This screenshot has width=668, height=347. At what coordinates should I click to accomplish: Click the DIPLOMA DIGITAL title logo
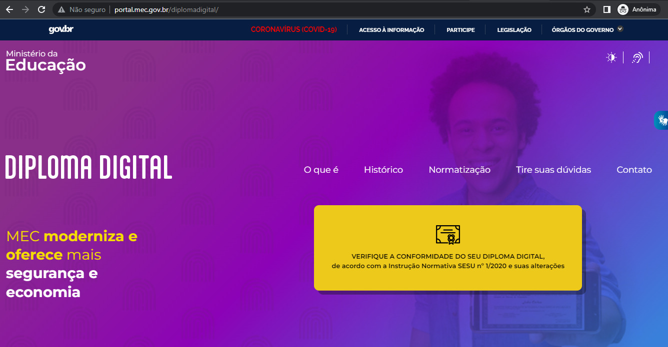coord(88,167)
